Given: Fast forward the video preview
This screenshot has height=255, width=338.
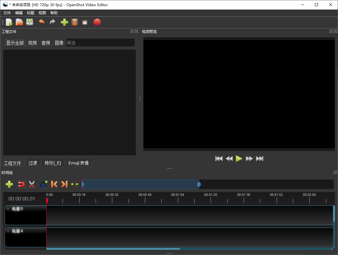Looking at the screenshot, I should pyautogui.click(x=249, y=159).
